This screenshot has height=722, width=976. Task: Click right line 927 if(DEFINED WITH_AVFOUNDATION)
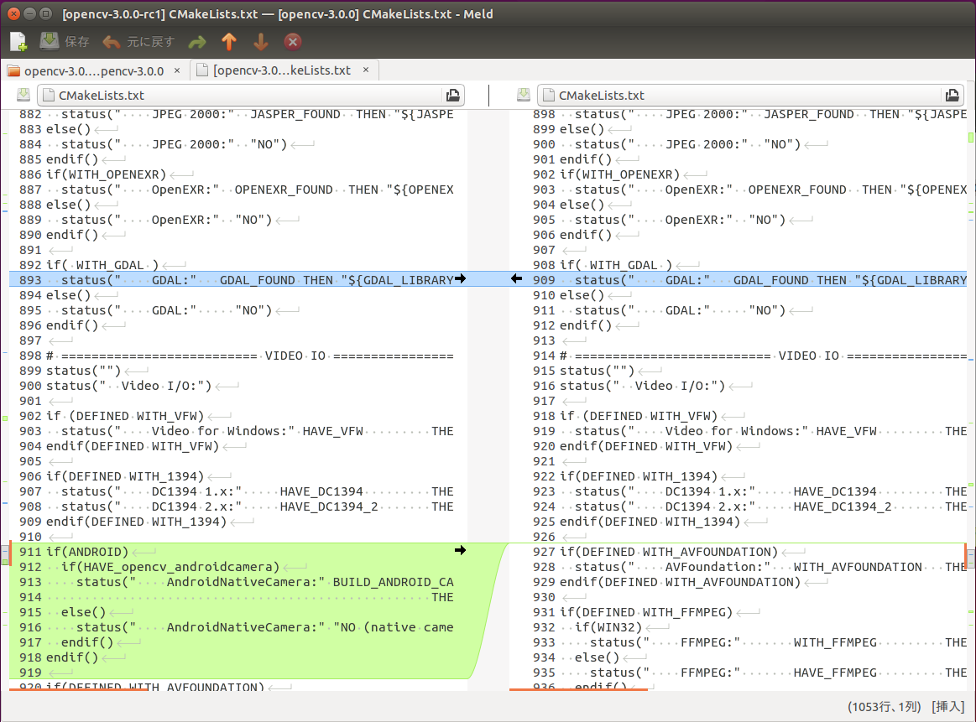pyautogui.click(x=669, y=552)
